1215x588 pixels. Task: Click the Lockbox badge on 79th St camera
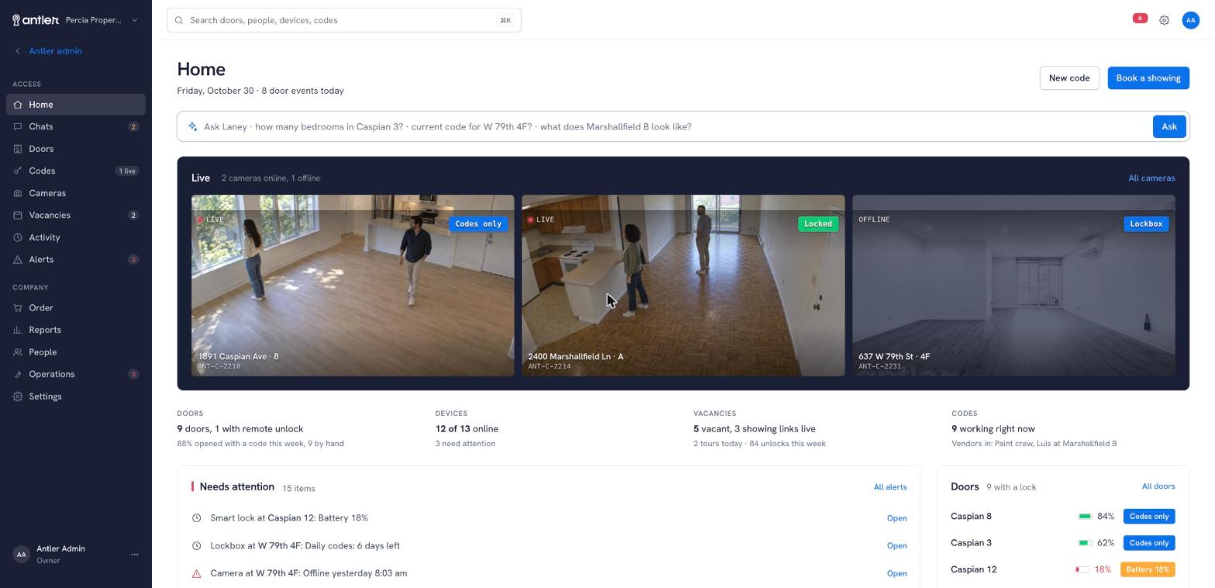click(x=1145, y=224)
